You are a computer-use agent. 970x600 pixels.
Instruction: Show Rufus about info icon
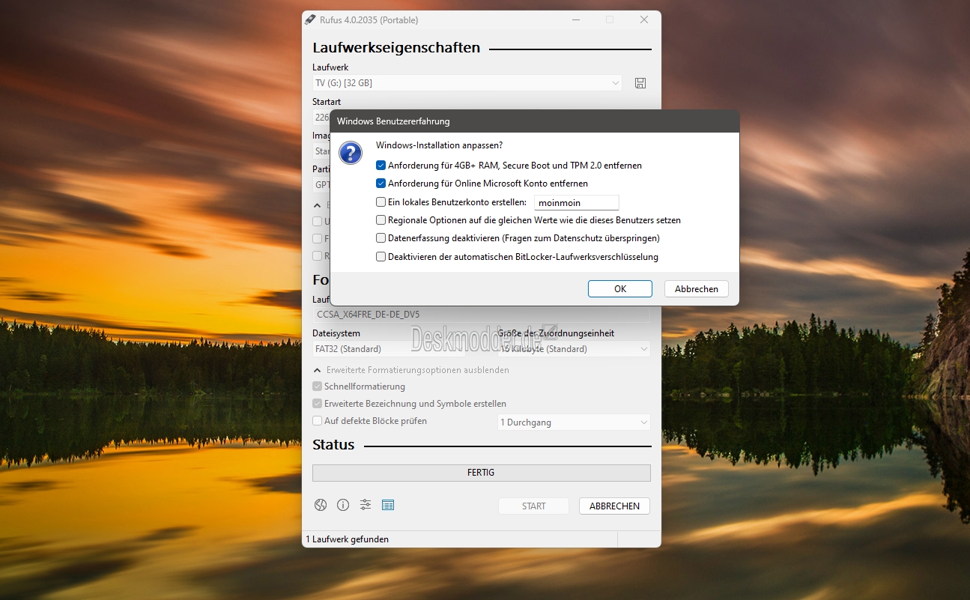pos(343,505)
